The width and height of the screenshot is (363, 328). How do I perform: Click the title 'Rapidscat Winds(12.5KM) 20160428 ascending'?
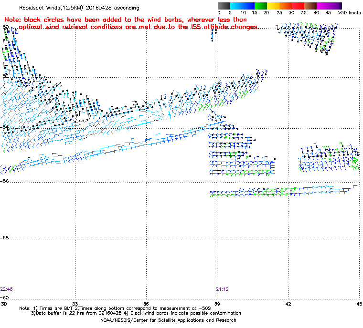click(79, 8)
